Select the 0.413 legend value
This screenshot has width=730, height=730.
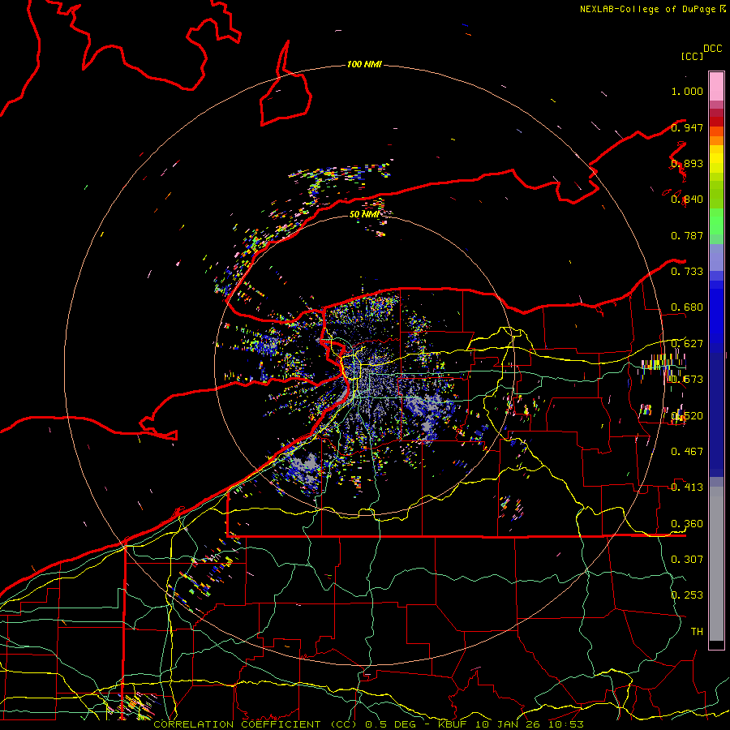coord(687,487)
